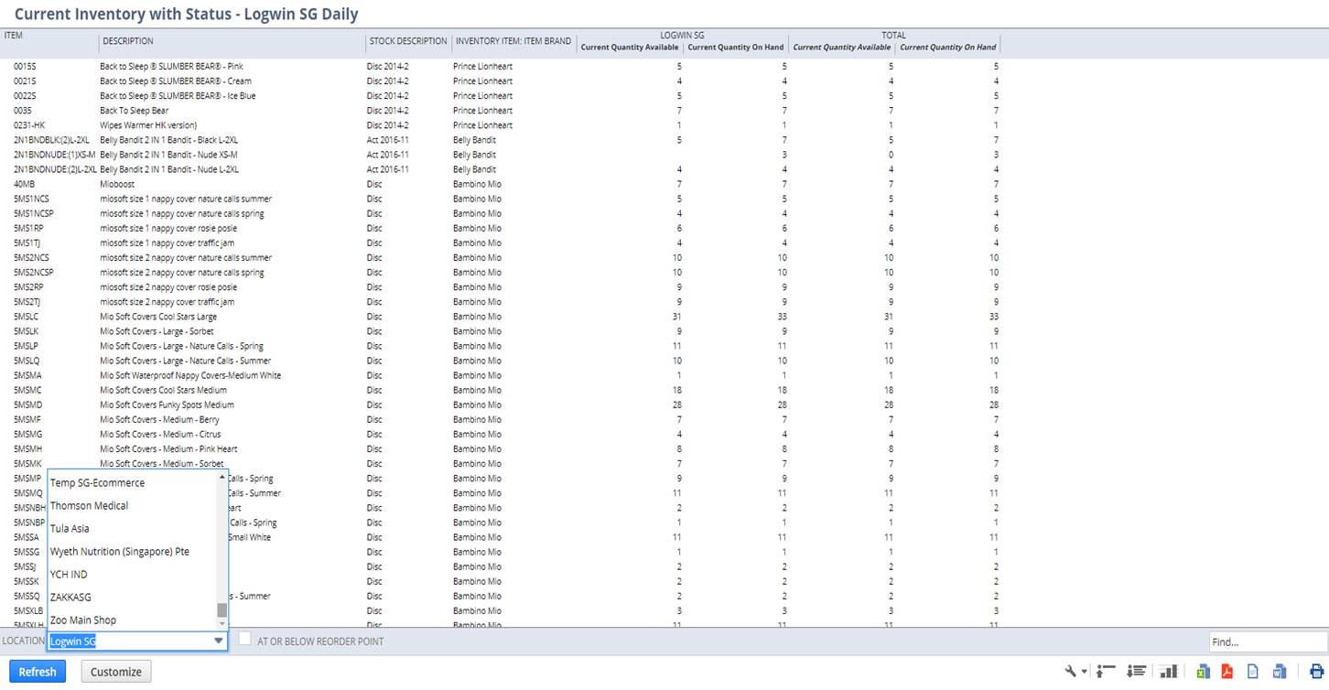The width and height of the screenshot is (1329, 690).
Task: Focus the Find search box
Action: pyautogui.click(x=1268, y=642)
